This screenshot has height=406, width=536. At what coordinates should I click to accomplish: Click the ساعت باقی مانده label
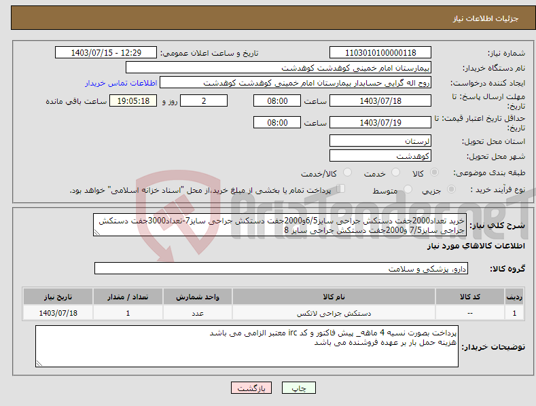(76, 102)
